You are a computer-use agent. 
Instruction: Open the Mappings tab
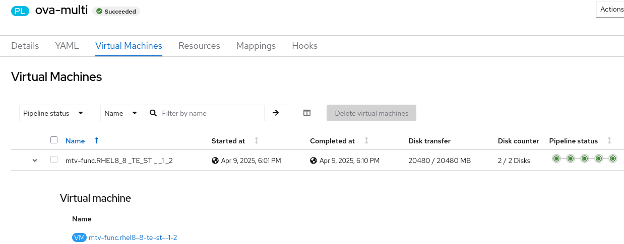click(256, 46)
